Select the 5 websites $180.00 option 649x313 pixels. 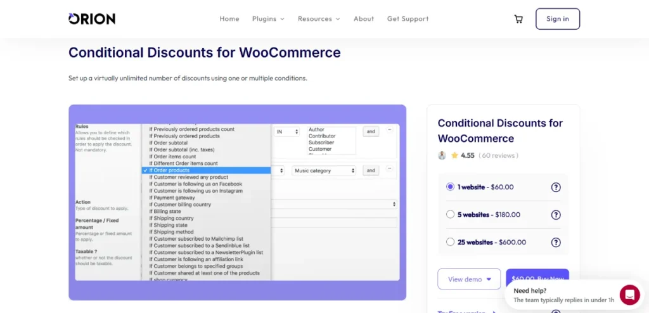(451, 214)
